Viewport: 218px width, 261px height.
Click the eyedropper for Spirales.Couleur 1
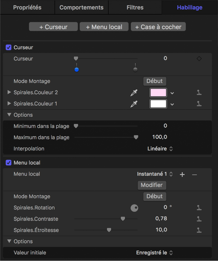tap(134, 104)
